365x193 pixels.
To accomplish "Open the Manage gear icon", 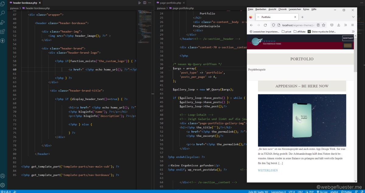I will [3, 185].
